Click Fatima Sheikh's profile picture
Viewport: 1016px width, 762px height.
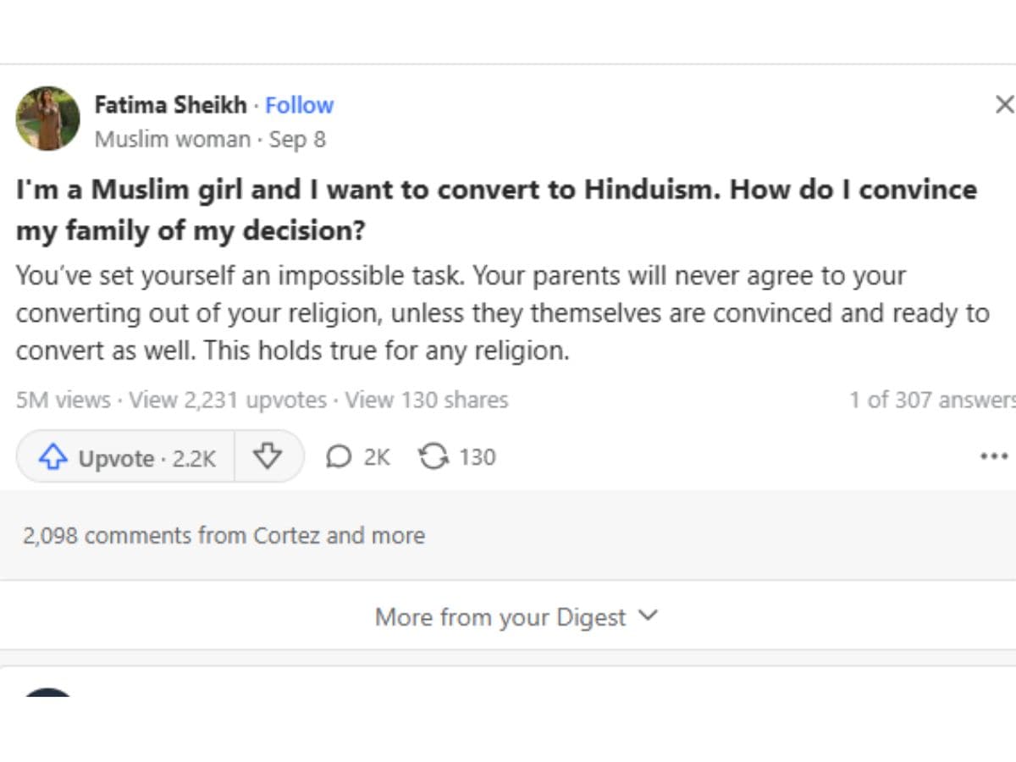coord(47,119)
